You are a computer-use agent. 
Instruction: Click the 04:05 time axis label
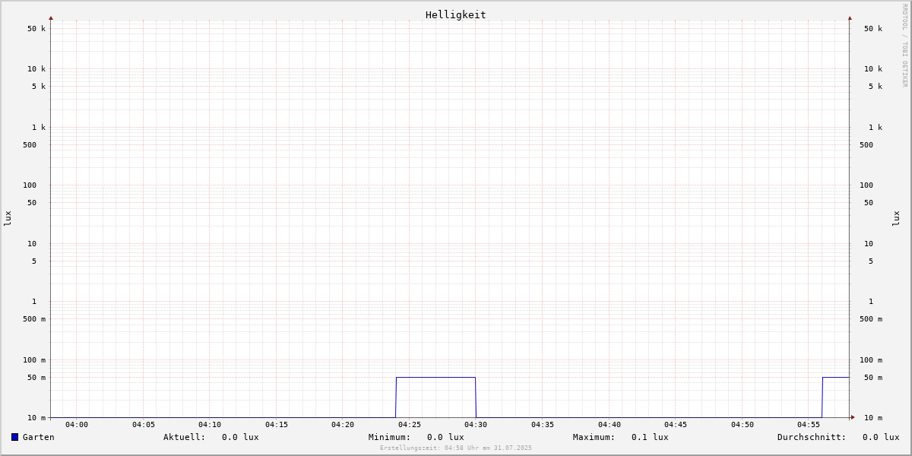144,425
